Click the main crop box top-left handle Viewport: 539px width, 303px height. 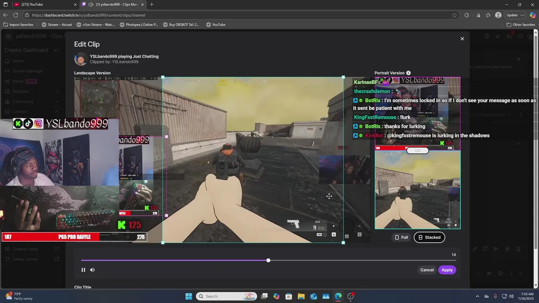pyautogui.click(x=163, y=77)
